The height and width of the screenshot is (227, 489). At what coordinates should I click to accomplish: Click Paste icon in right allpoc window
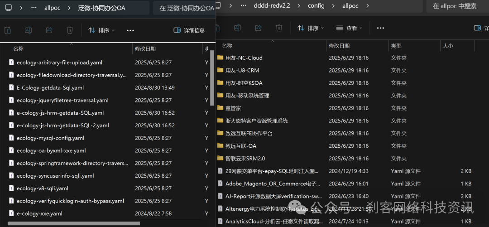point(217,28)
